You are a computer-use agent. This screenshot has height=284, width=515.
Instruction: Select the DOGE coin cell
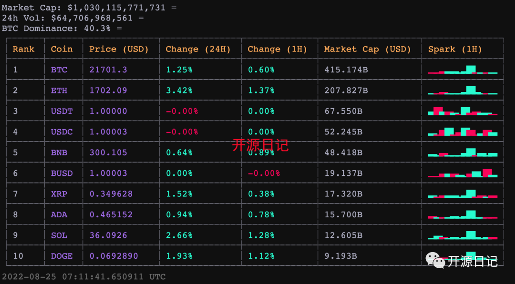click(x=62, y=256)
